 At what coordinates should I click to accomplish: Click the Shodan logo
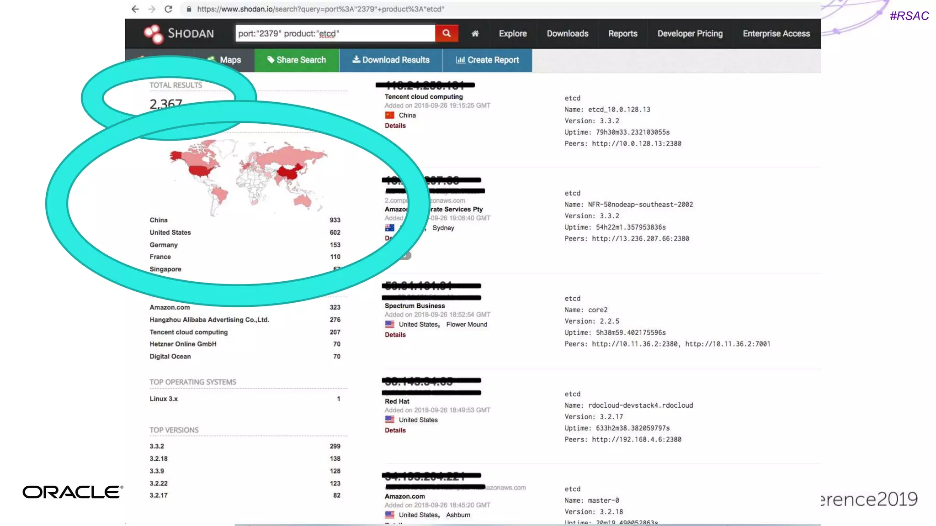point(179,33)
